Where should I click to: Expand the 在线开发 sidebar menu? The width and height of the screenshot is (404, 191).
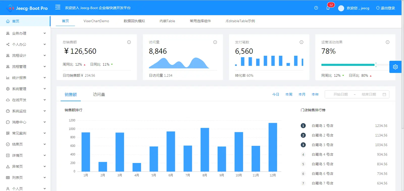25,100
